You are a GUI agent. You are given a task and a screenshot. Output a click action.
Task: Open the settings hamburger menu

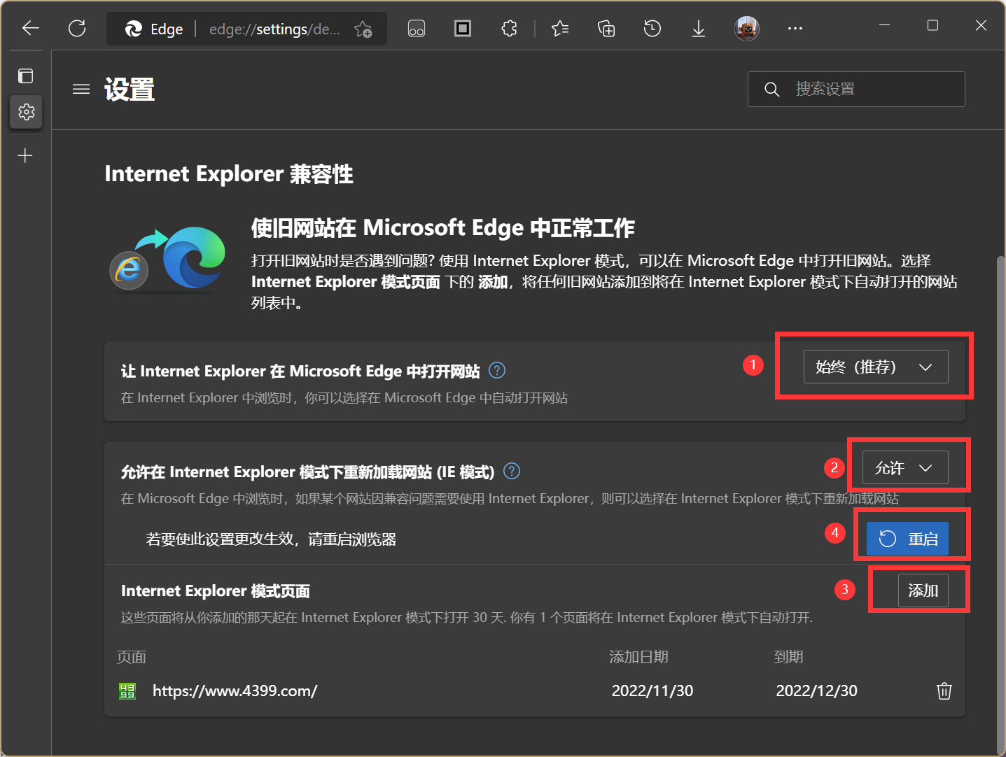click(81, 89)
